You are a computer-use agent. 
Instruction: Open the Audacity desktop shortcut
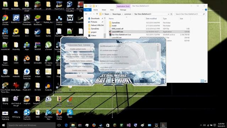pyautogui.click(x=48, y=87)
